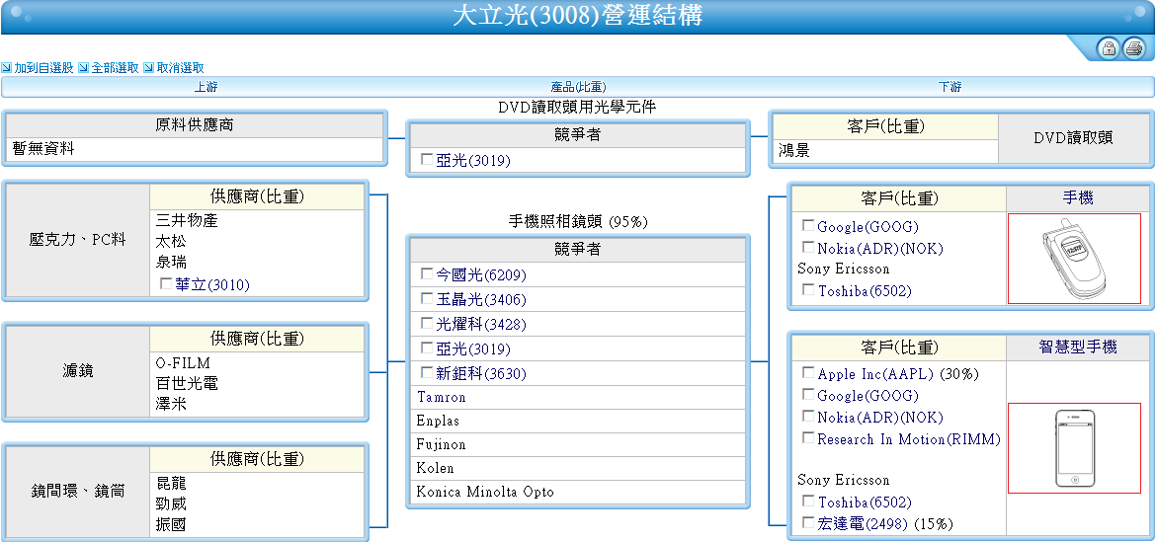Open the 今國光(6209) stock link
Image resolution: width=1156 pixels, height=542 pixels.
click(x=481, y=274)
